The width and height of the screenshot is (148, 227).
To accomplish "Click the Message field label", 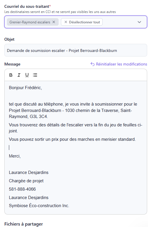I will (12, 64).
